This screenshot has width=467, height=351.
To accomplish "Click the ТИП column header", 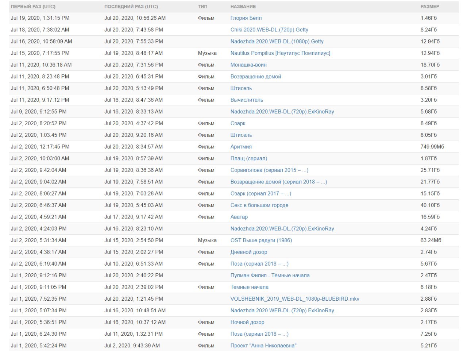I will point(202,7).
